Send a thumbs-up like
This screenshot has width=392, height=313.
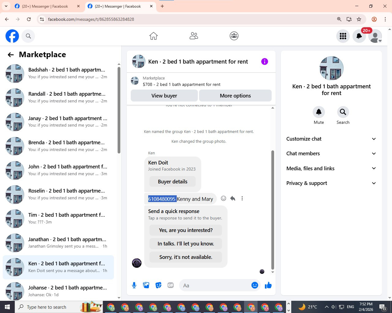(268, 285)
